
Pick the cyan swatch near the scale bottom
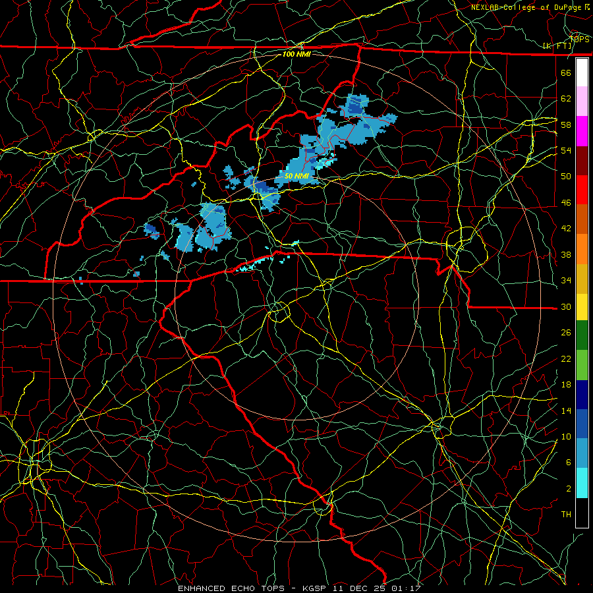pyautogui.click(x=582, y=483)
